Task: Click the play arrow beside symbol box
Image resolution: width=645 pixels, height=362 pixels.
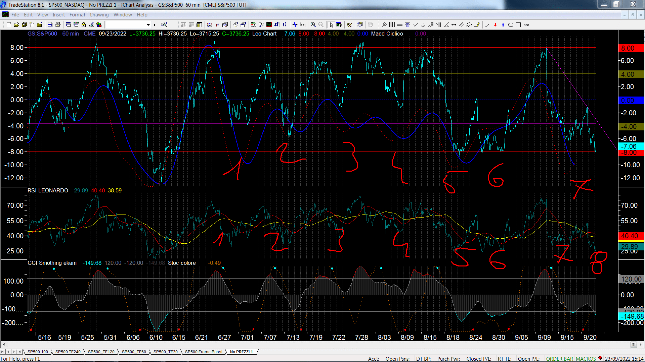Action: pyautogui.click(x=155, y=25)
